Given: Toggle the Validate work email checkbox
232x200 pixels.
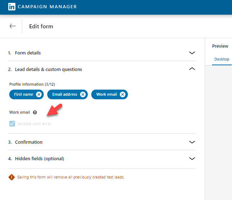Looking at the screenshot, I should tap(12, 124).
